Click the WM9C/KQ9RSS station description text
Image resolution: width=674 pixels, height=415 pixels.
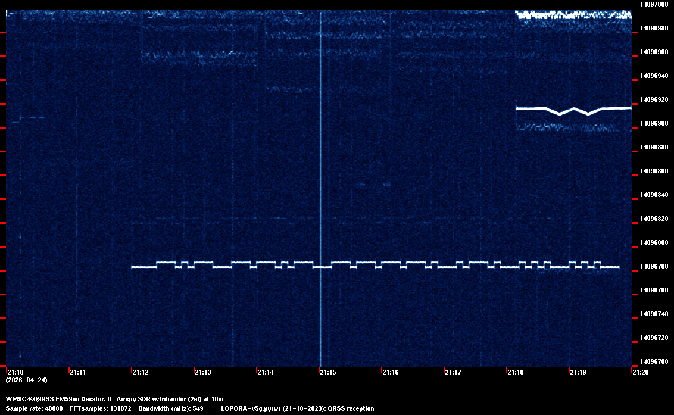click(114, 399)
